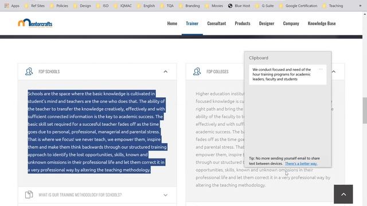The image size is (367, 206).
Task: Open the Company menu item
Action: pos(291,23)
